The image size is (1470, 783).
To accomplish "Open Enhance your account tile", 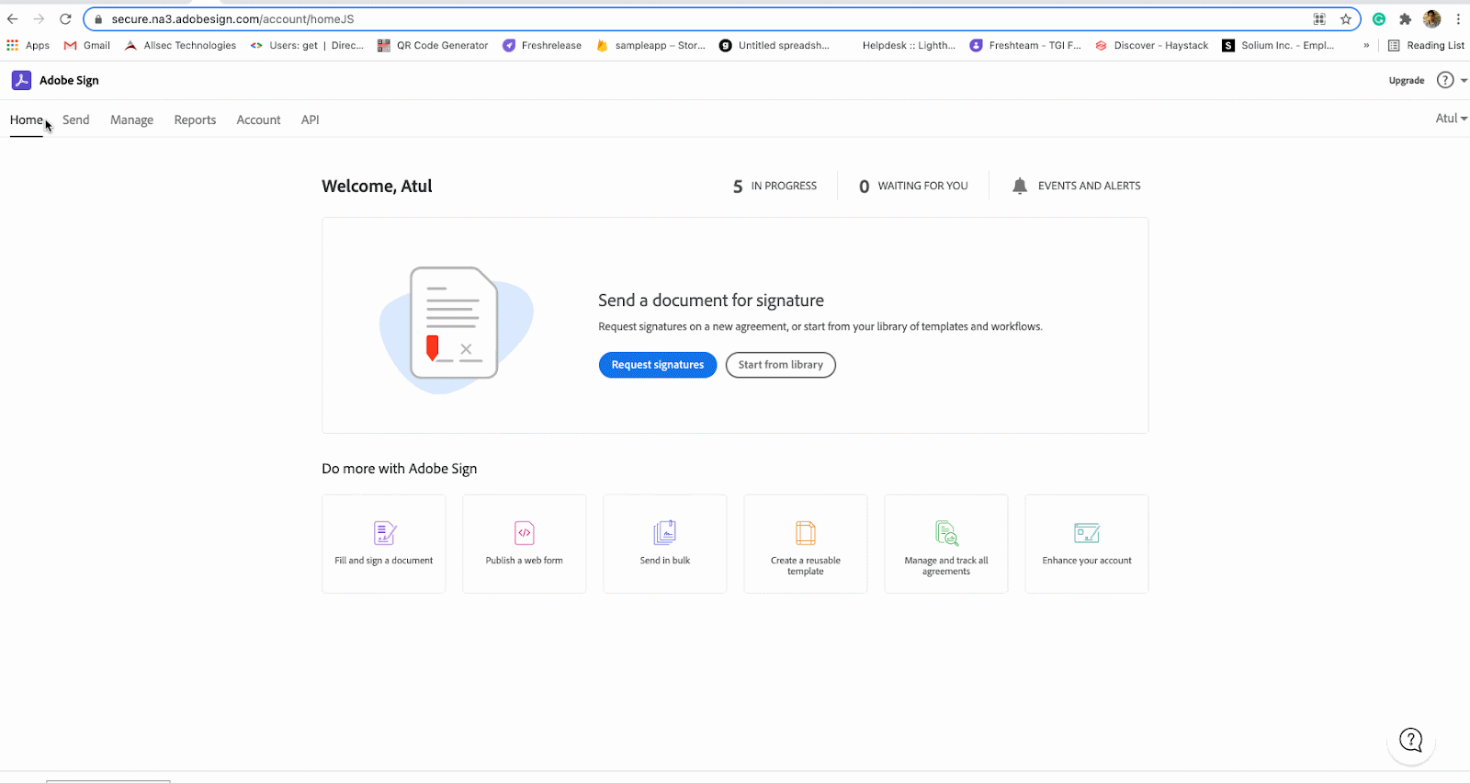I will pyautogui.click(x=1087, y=544).
